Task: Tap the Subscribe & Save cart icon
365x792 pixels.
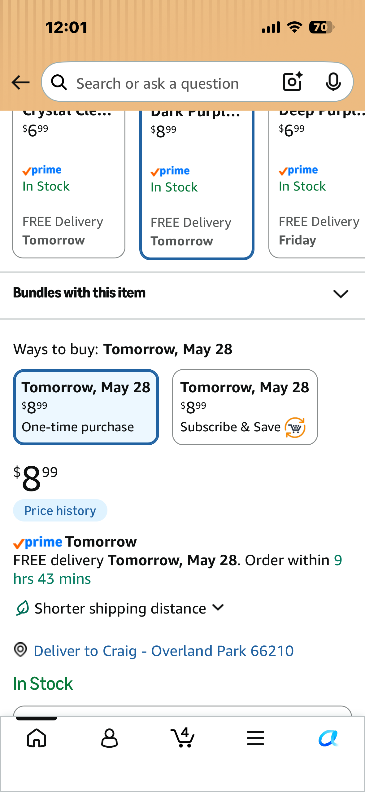Action: click(x=295, y=428)
